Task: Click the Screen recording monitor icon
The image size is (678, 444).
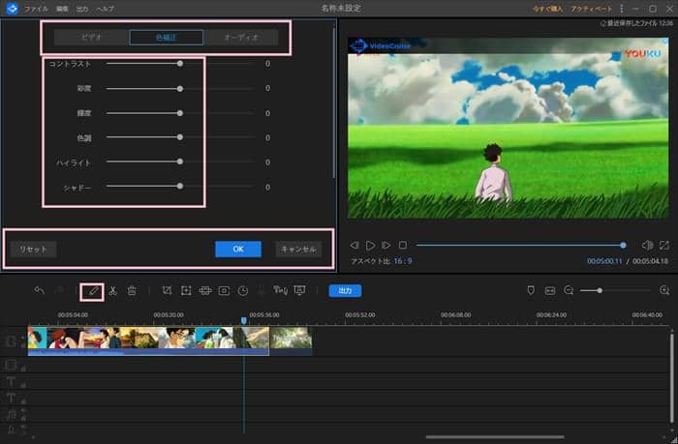Action: coord(299,290)
